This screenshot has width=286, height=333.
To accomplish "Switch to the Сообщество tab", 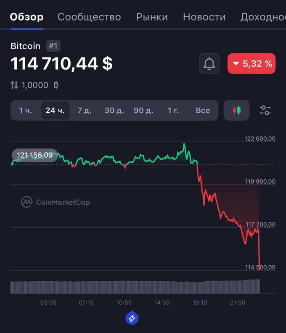I will click(89, 17).
